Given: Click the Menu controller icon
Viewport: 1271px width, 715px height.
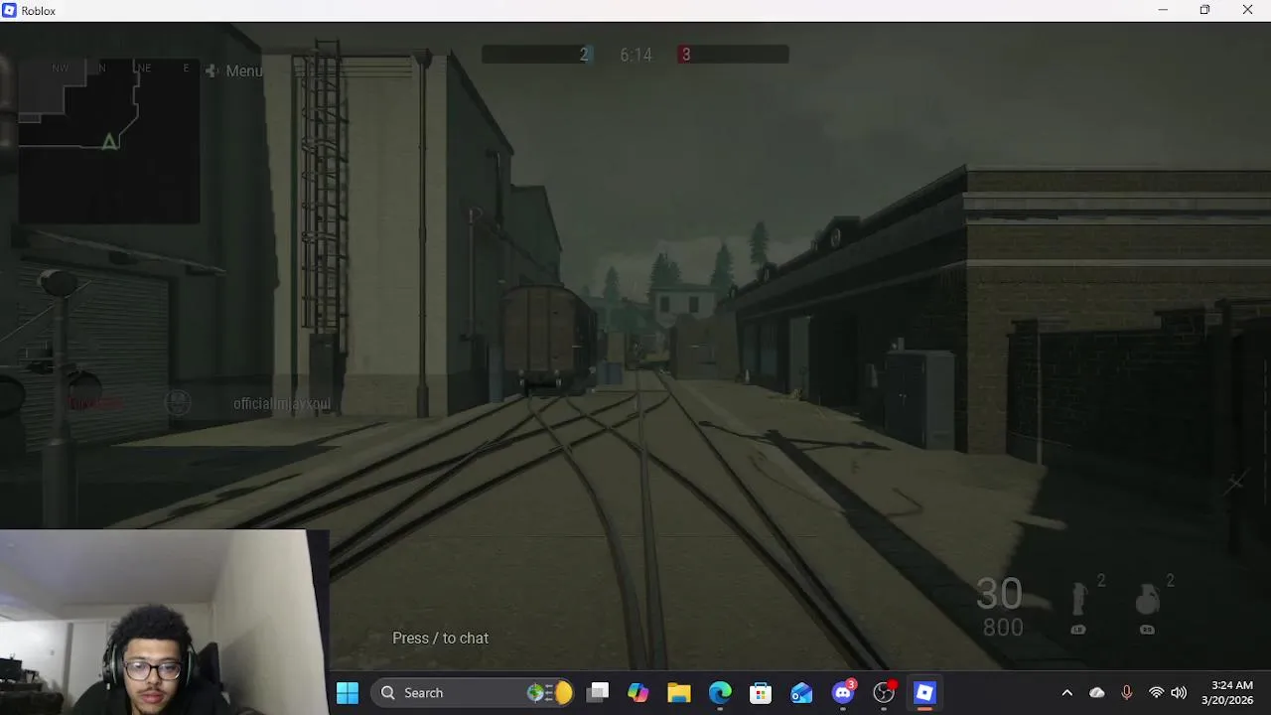Looking at the screenshot, I should (212, 71).
